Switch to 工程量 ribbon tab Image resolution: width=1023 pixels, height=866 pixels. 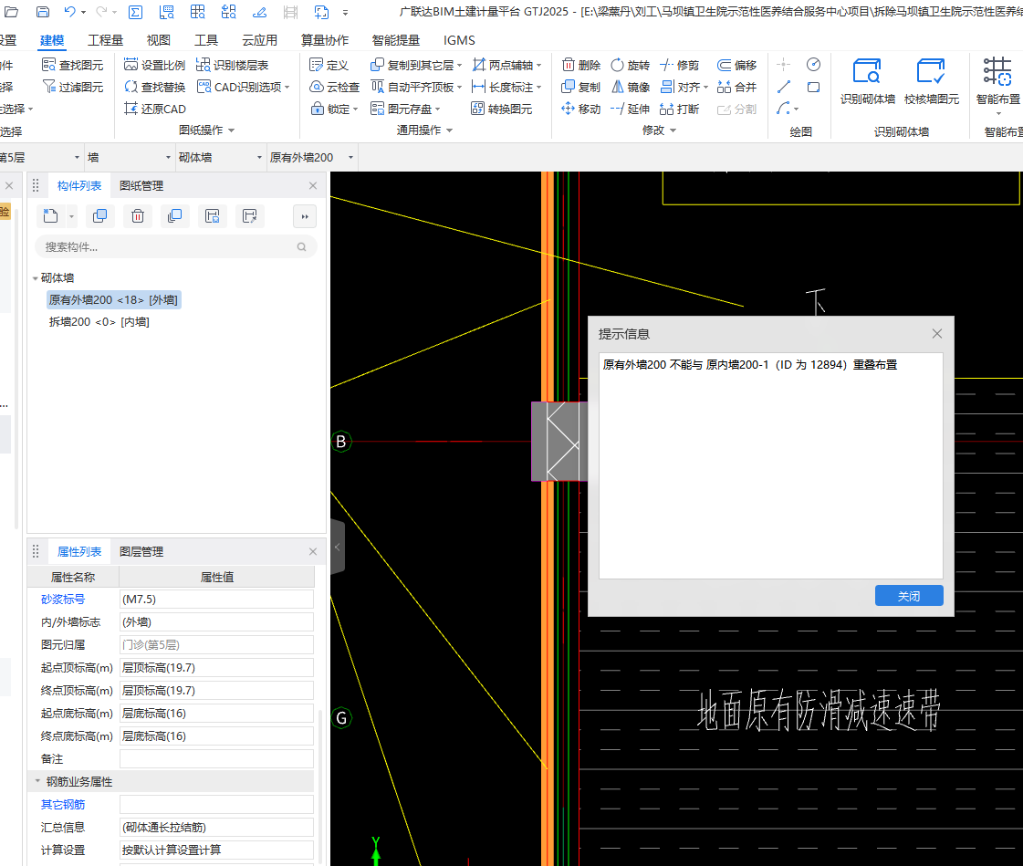106,40
